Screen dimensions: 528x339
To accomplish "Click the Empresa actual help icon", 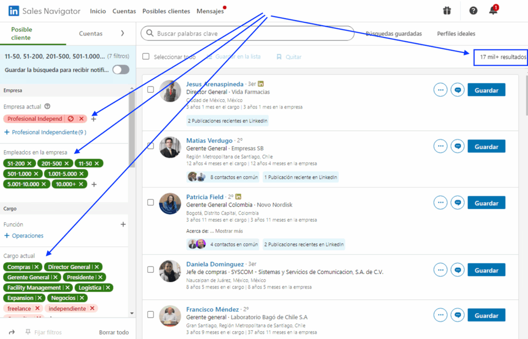I will click(47, 106).
